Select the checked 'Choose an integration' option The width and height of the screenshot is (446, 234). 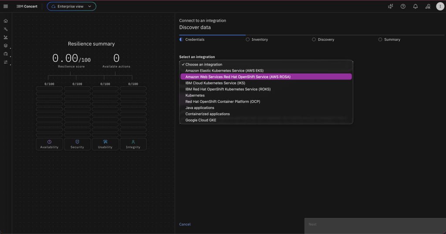[x=266, y=64]
